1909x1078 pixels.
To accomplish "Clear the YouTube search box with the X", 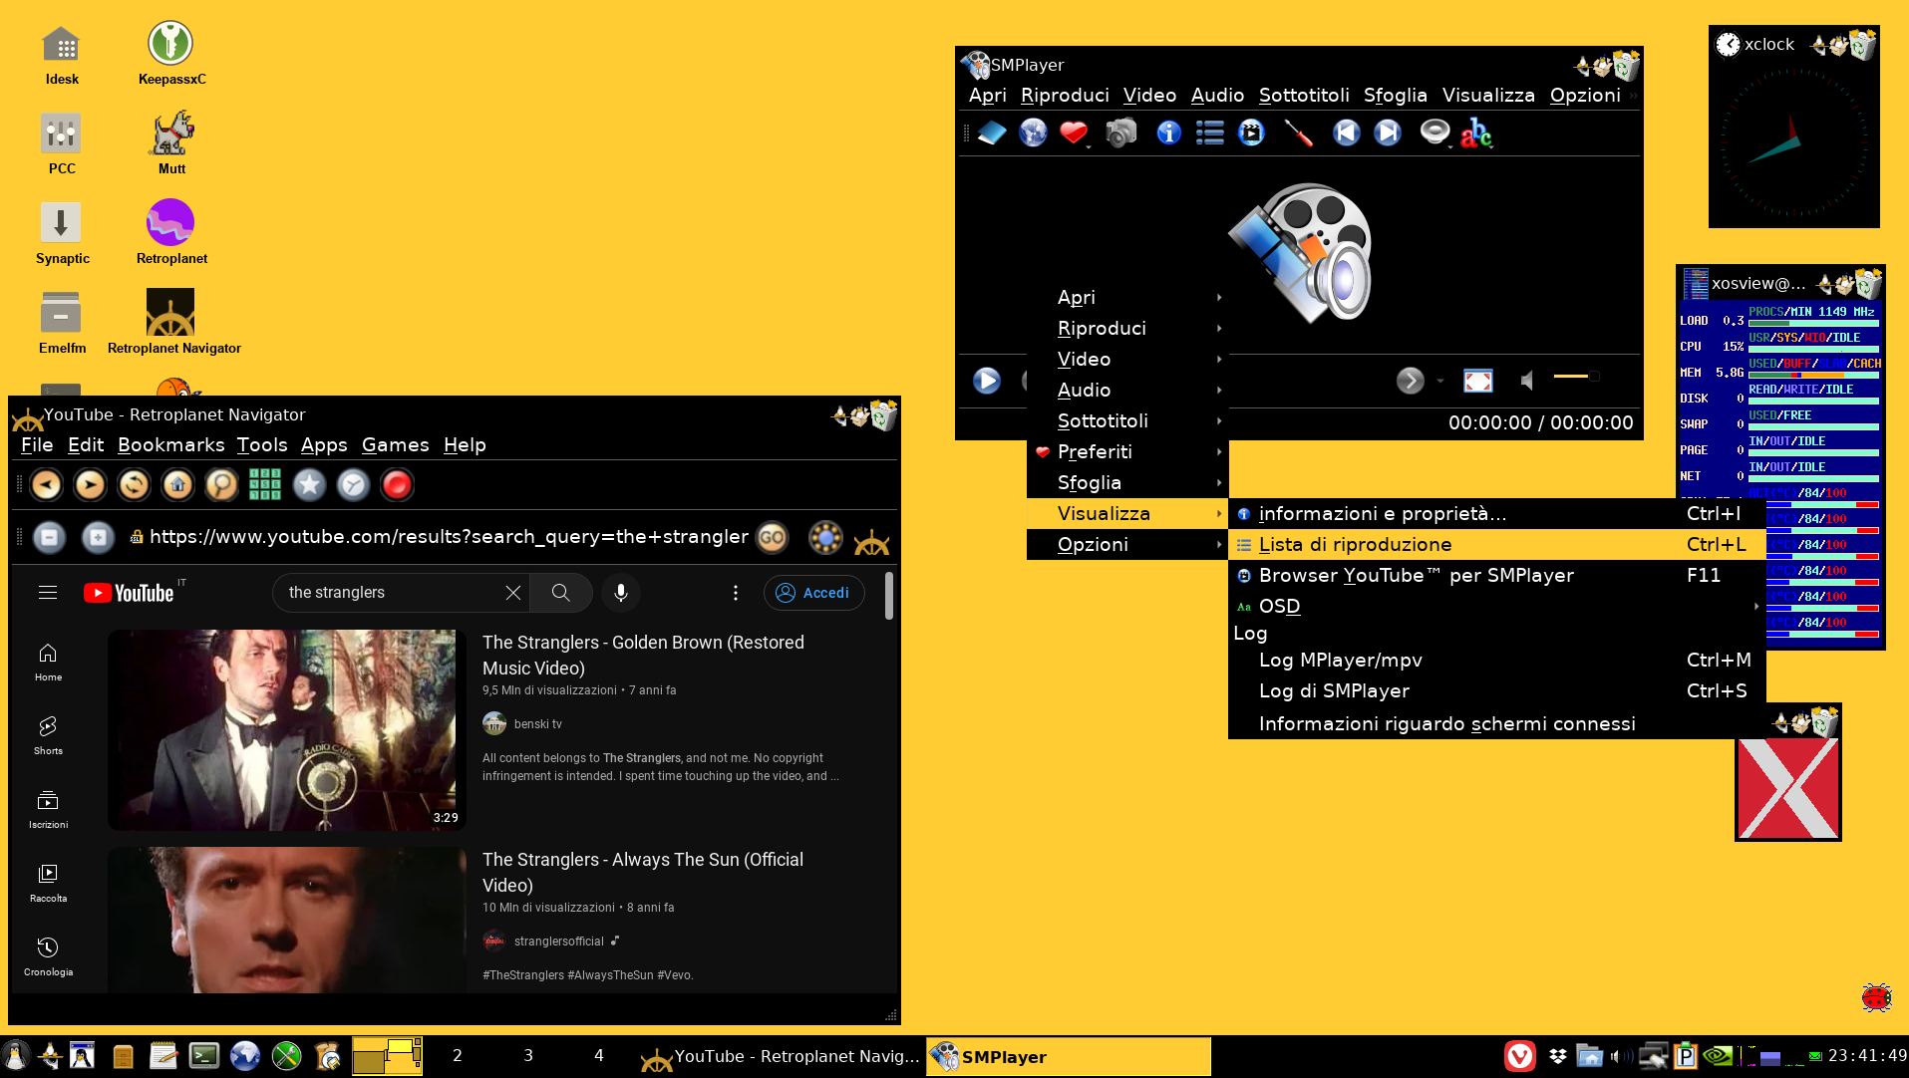I will pos(513,593).
